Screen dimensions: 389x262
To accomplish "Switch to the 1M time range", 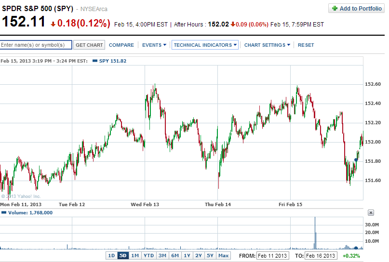I will [x=135, y=256].
